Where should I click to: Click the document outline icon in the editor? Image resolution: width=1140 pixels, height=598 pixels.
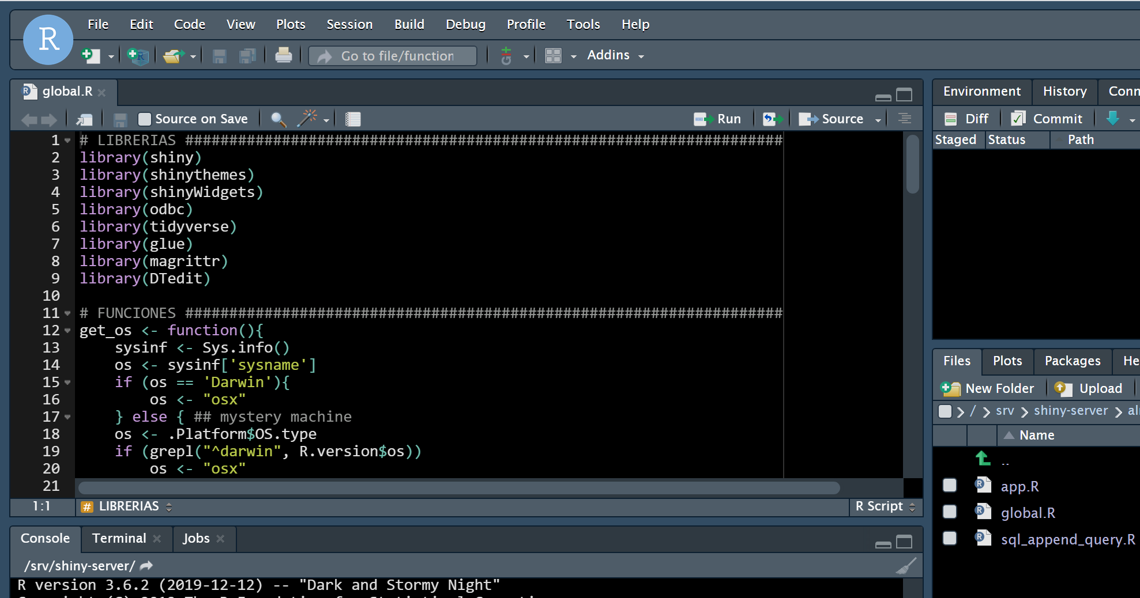[x=905, y=119]
